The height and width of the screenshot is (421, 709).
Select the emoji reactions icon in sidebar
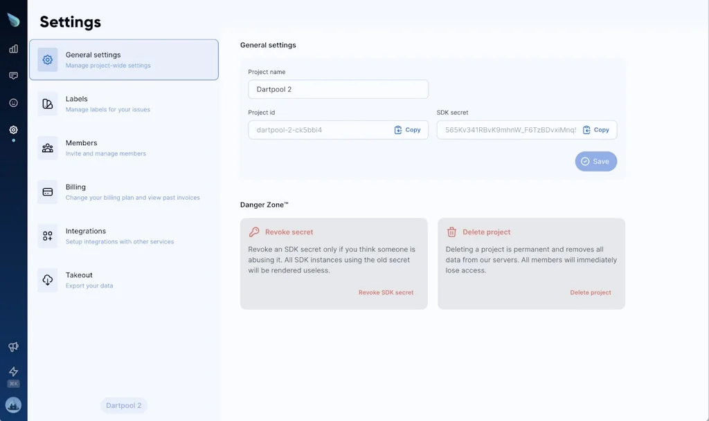[x=12, y=102]
